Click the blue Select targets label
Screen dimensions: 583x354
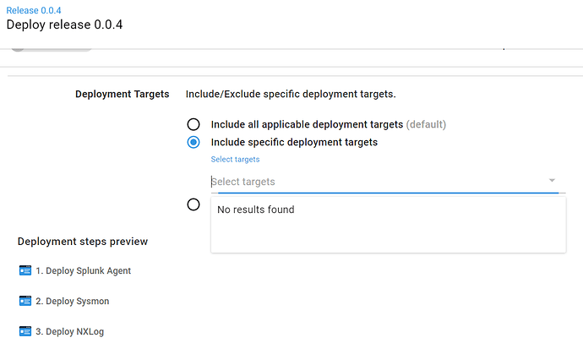click(236, 159)
